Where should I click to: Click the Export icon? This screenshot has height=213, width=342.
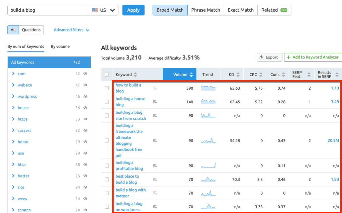click(x=262, y=57)
